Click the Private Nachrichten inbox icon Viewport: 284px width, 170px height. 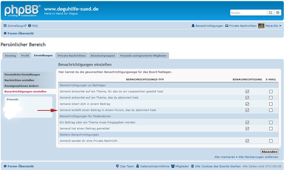tap(227, 26)
